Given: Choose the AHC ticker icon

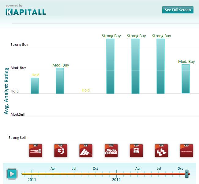Looking at the screenshot, I should tap(186, 150).
